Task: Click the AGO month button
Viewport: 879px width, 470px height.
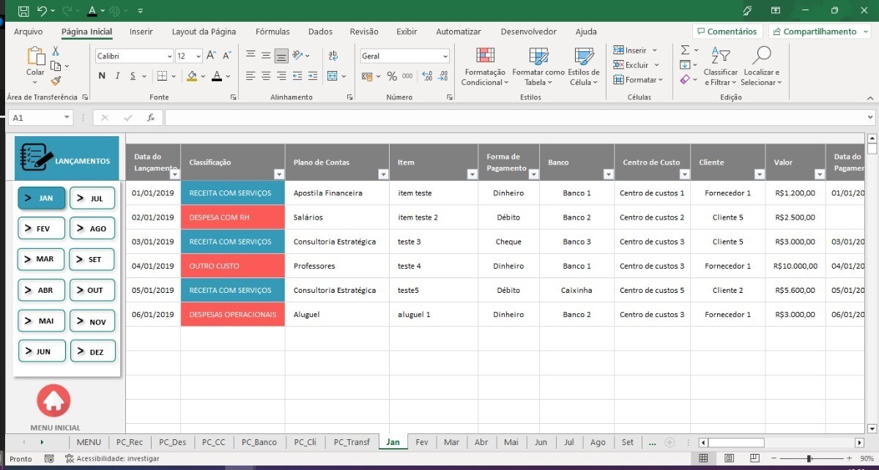Action: pyautogui.click(x=92, y=228)
